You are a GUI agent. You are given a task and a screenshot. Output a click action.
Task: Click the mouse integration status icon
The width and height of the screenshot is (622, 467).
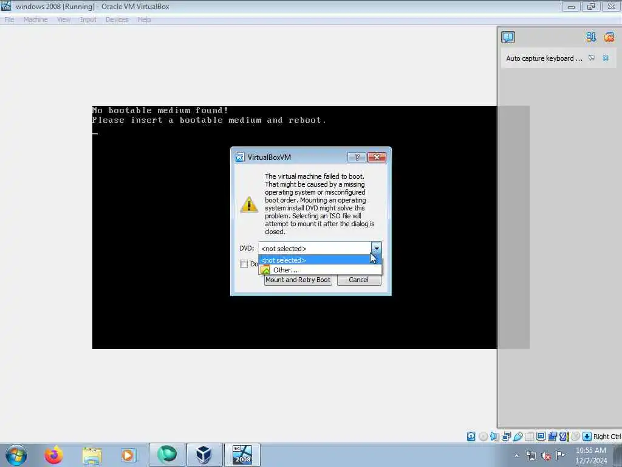[576, 437]
